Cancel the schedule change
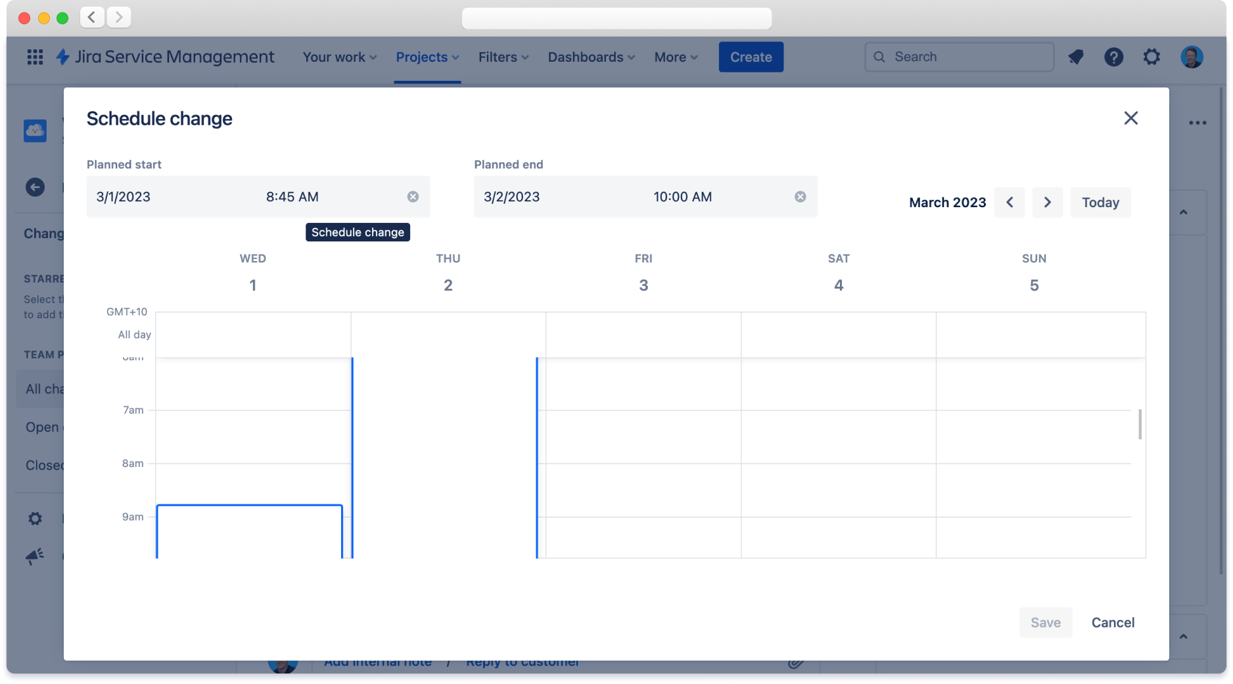This screenshot has width=1233, height=684. click(1113, 622)
